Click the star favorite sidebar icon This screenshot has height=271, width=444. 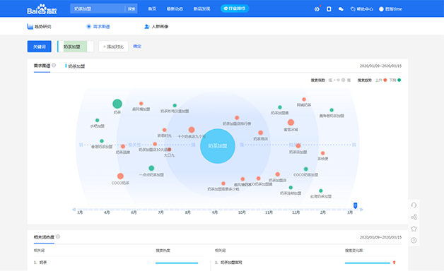(414, 229)
